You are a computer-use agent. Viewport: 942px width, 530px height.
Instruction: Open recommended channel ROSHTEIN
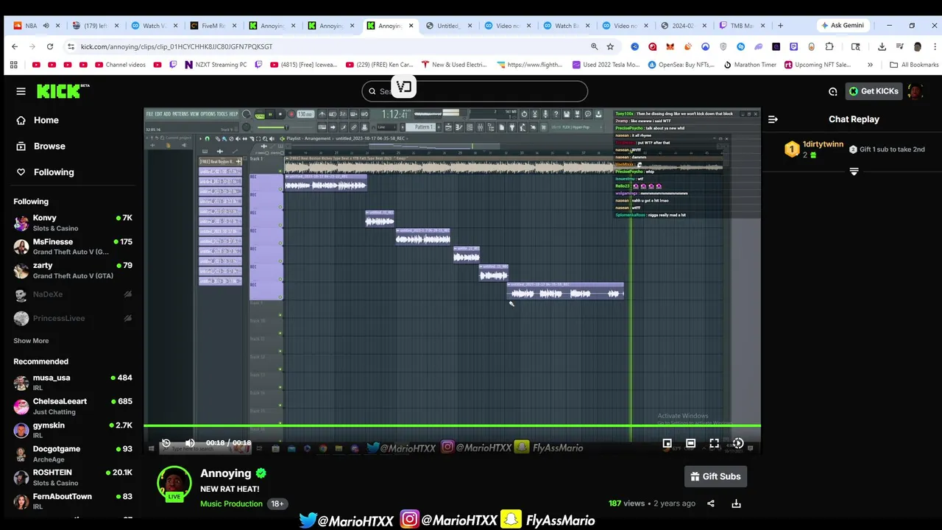pyautogui.click(x=73, y=477)
